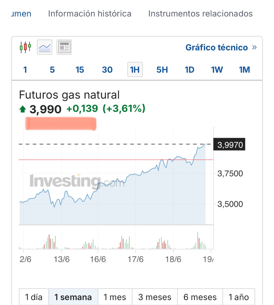
Task: Choose the 30-minute interval
Action: pos(107,70)
